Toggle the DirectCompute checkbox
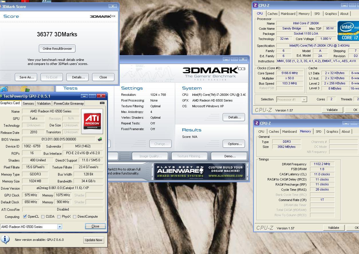 point(75,217)
